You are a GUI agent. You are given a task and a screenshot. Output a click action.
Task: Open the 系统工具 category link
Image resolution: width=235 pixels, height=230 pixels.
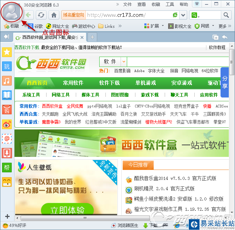pos(31,95)
